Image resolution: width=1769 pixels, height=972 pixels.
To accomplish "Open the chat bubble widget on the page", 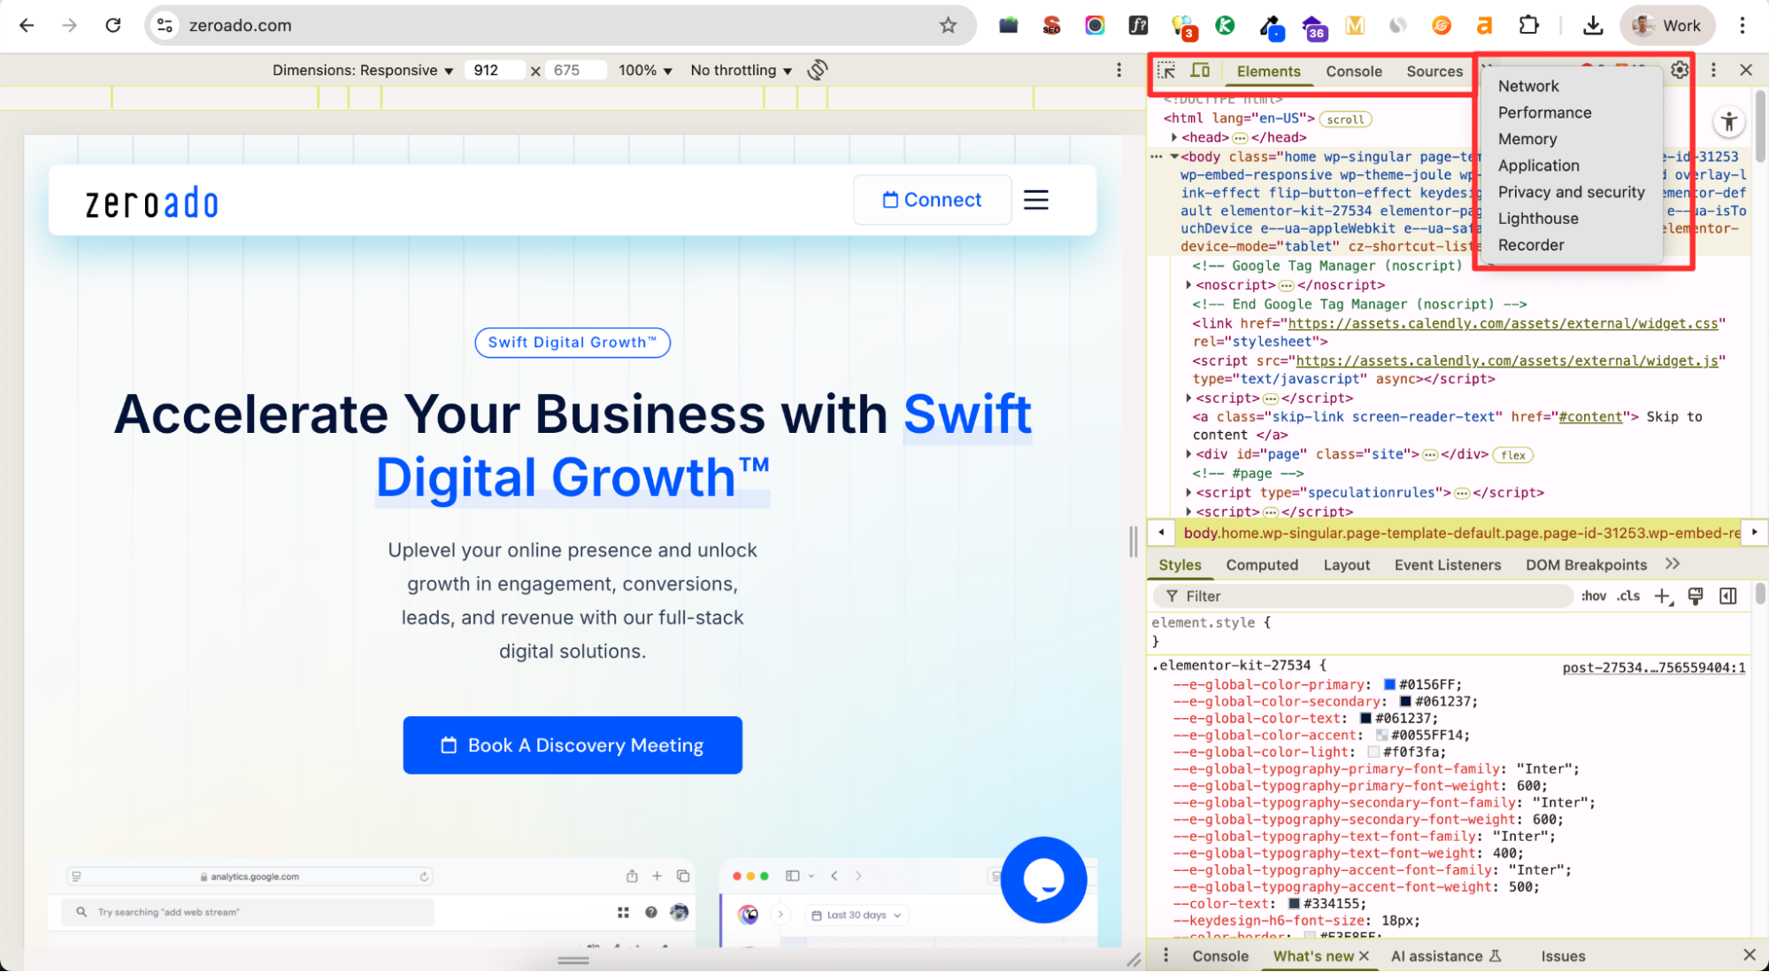I will (1044, 880).
